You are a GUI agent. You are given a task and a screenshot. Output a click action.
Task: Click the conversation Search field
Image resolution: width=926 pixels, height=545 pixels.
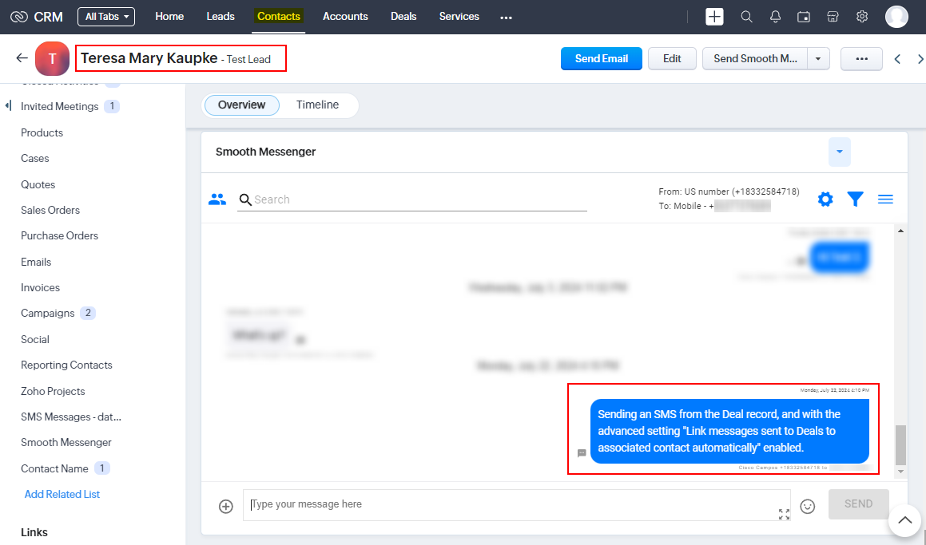point(412,199)
